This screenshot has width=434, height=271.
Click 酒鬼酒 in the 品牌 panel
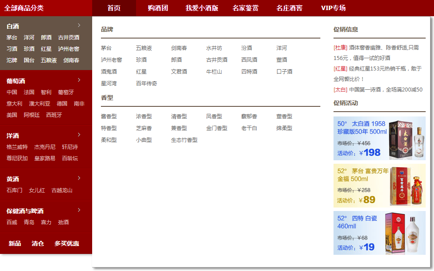(109, 71)
